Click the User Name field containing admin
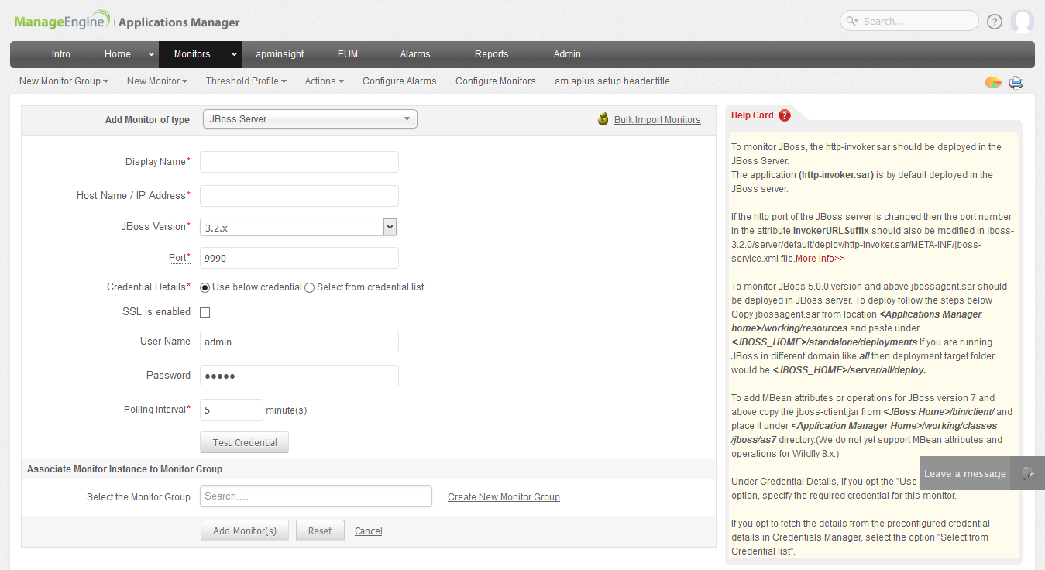The height and width of the screenshot is (570, 1045). tap(299, 342)
